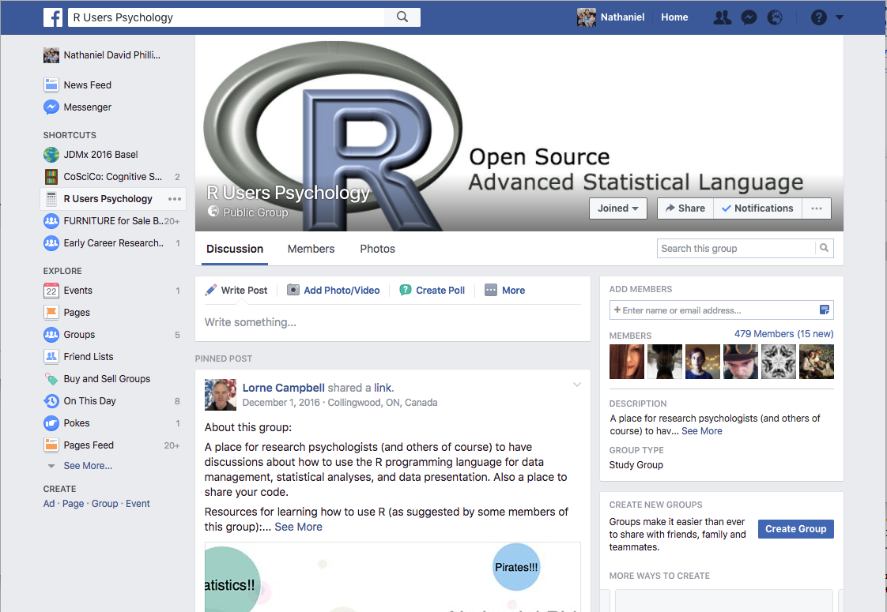This screenshot has height=612, width=887.
Task: Open the cover more options ellipsis button
Action: [817, 208]
